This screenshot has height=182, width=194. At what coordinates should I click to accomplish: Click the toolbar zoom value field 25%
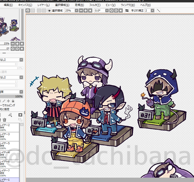[x=69, y=10]
